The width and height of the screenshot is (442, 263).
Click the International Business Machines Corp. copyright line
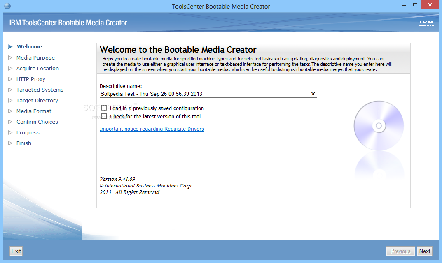[x=146, y=186]
